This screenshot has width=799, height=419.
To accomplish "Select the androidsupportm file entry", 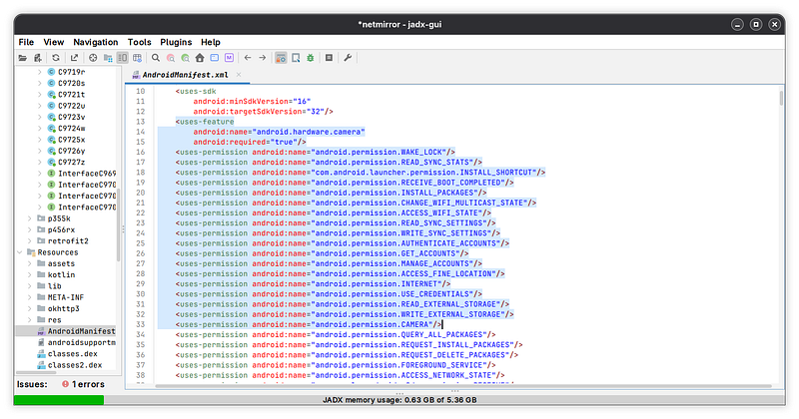I will tap(82, 342).
